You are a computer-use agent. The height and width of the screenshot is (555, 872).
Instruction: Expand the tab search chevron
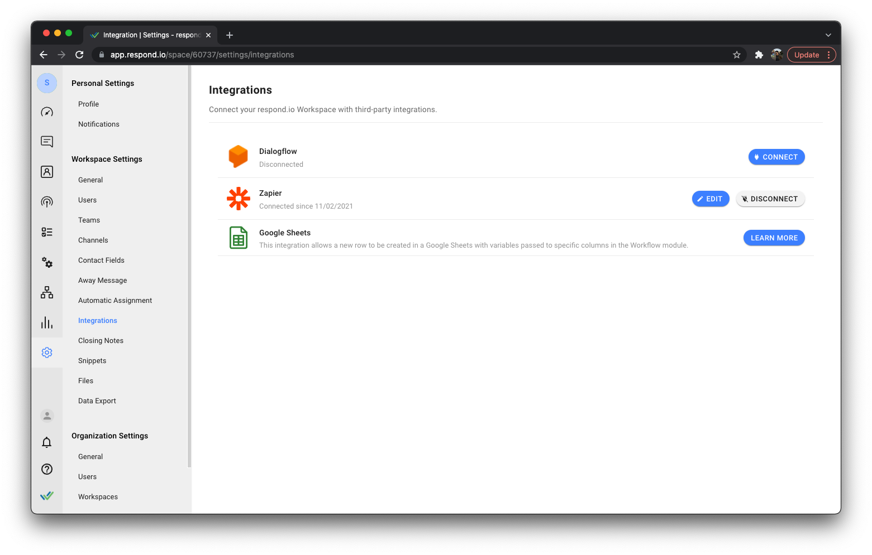pos(828,35)
